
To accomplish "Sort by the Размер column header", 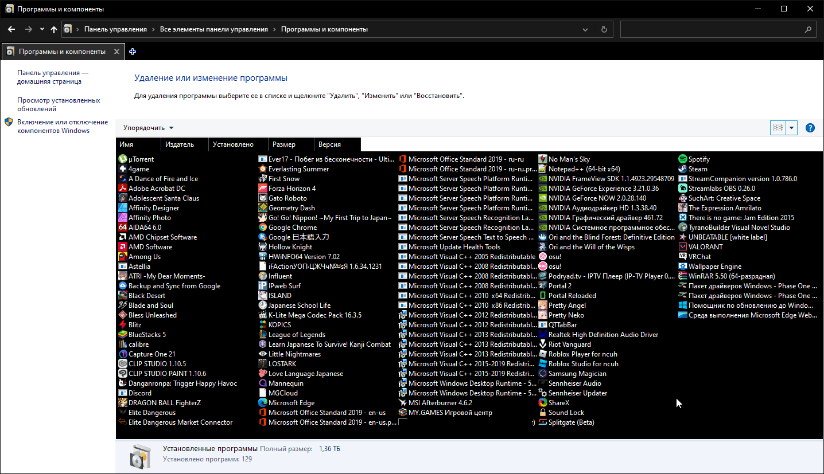I will coord(291,144).
